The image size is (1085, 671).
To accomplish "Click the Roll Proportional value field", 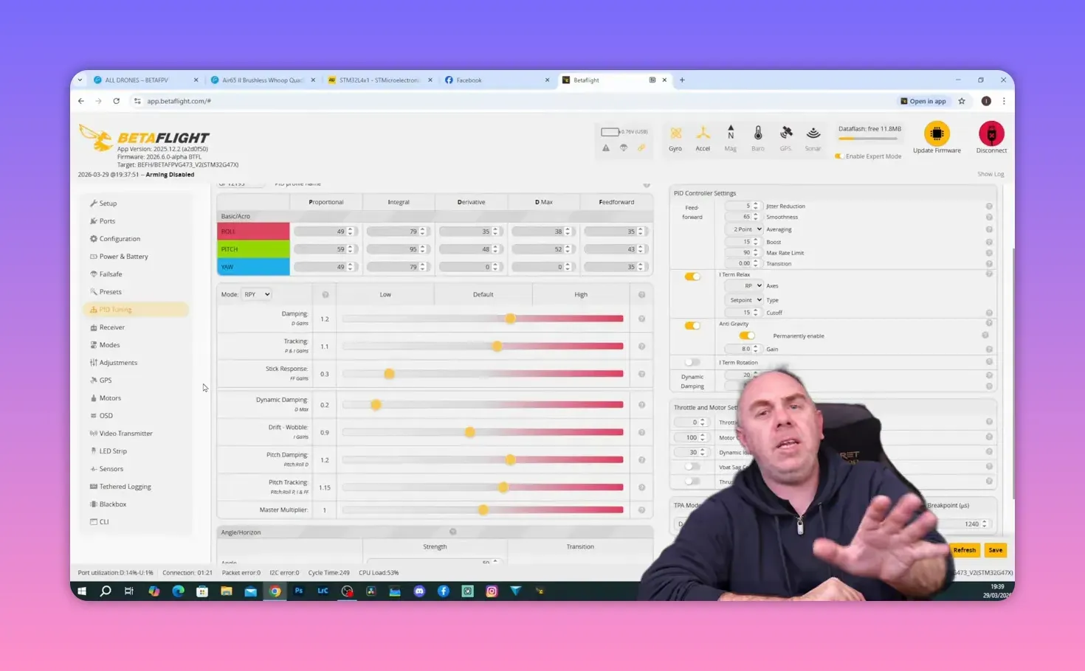I will coord(321,232).
